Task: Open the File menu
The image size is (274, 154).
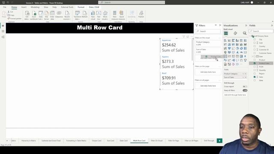Action: click(5, 7)
